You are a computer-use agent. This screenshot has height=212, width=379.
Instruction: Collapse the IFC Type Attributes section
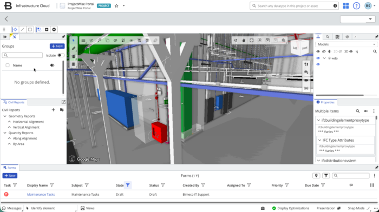319,140
